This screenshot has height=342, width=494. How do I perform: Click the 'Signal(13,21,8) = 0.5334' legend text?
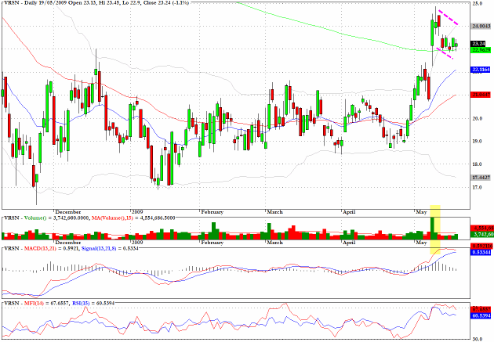110,248
